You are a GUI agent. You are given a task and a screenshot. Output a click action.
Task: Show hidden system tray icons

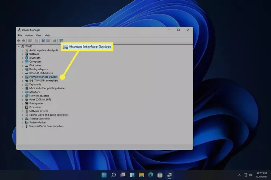click(240, 175)
